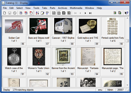
Task: Click the 'emu' status bar cell
Action: coord(100,90)
